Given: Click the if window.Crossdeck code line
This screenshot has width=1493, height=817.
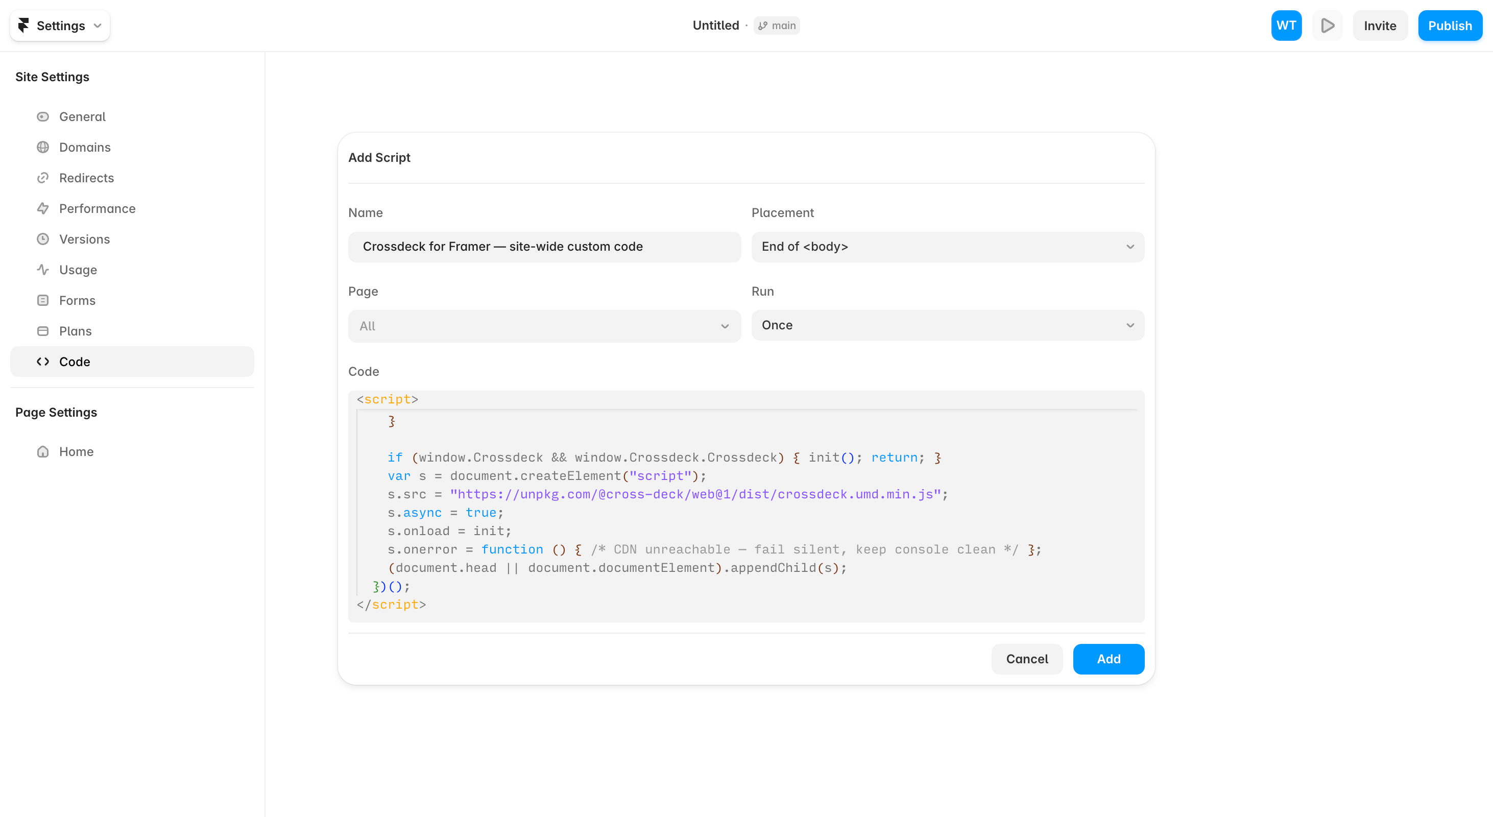Looking at the screenshot, I should tap(664, 458).
